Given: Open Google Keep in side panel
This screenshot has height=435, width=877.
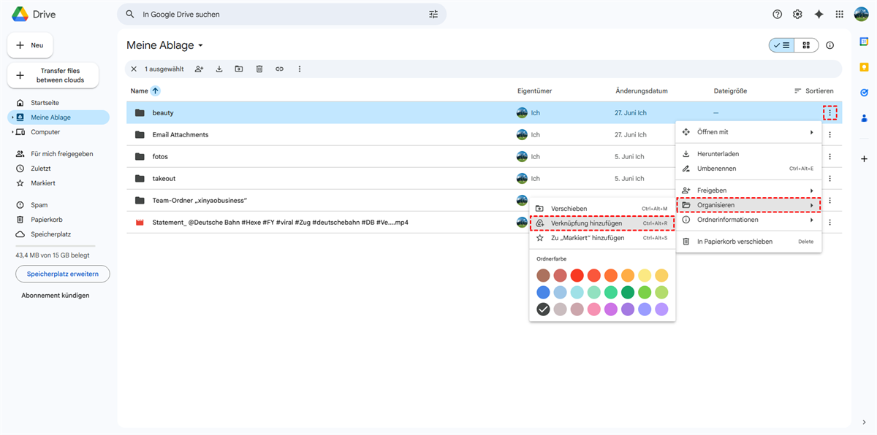Looking at the screenshot, I should [864, 67].
